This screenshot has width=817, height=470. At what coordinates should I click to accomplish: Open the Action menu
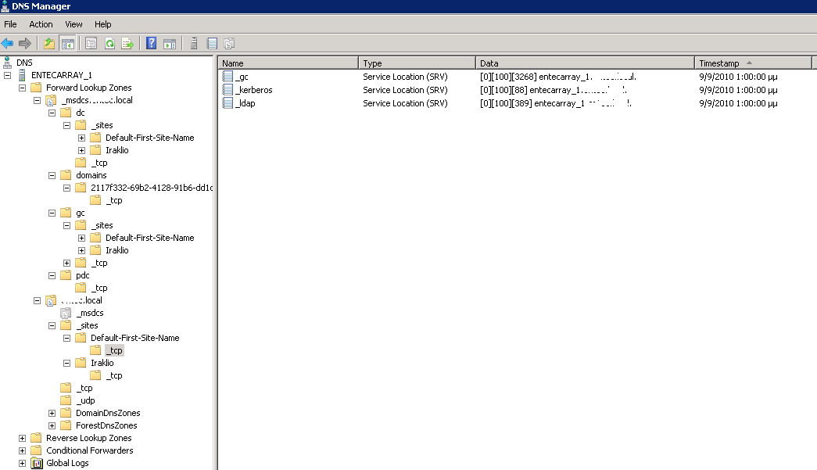[x=41, y=24]
